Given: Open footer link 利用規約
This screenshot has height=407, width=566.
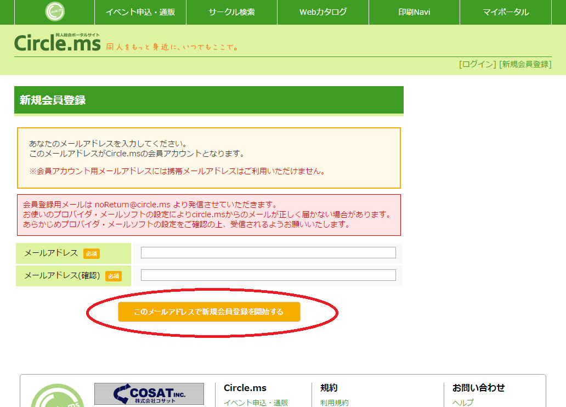Looking at the screenshot, I should coord(334,402).
